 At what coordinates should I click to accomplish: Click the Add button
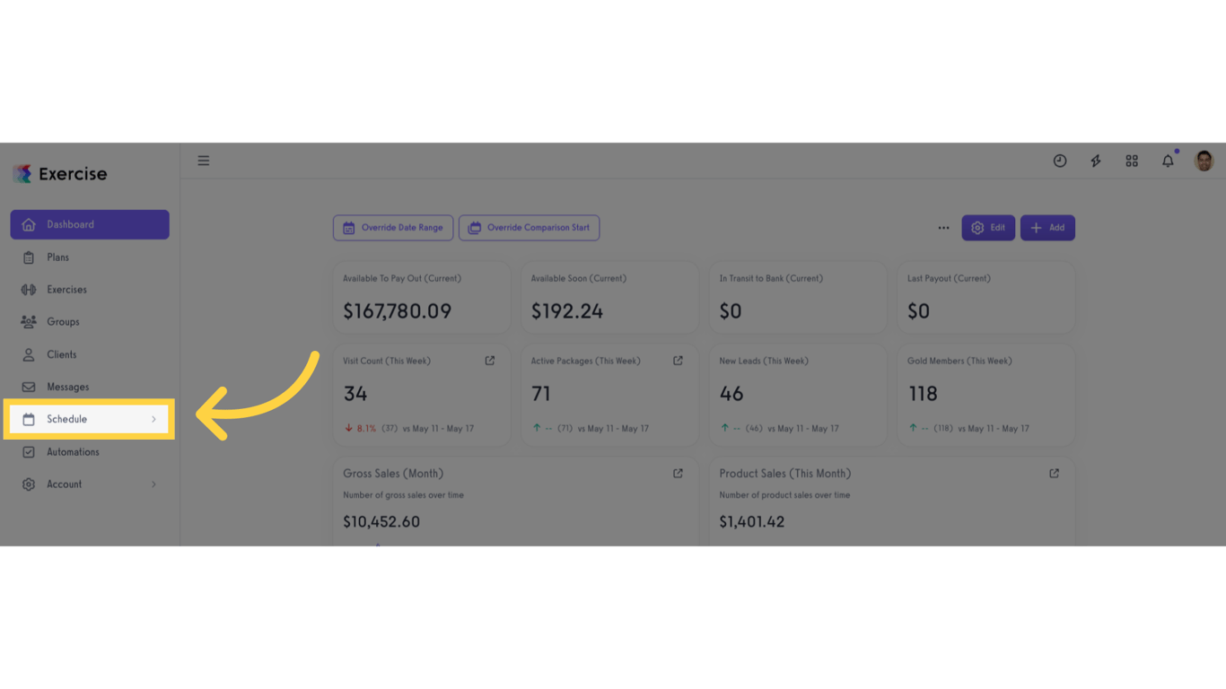(1047, 228)
